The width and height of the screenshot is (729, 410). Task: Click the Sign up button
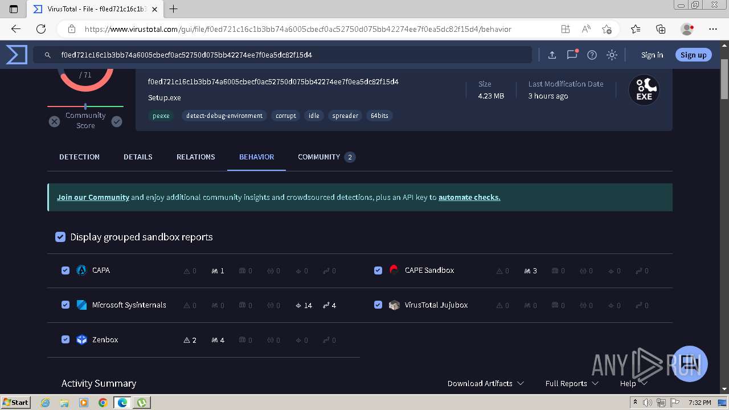[693, 55]
